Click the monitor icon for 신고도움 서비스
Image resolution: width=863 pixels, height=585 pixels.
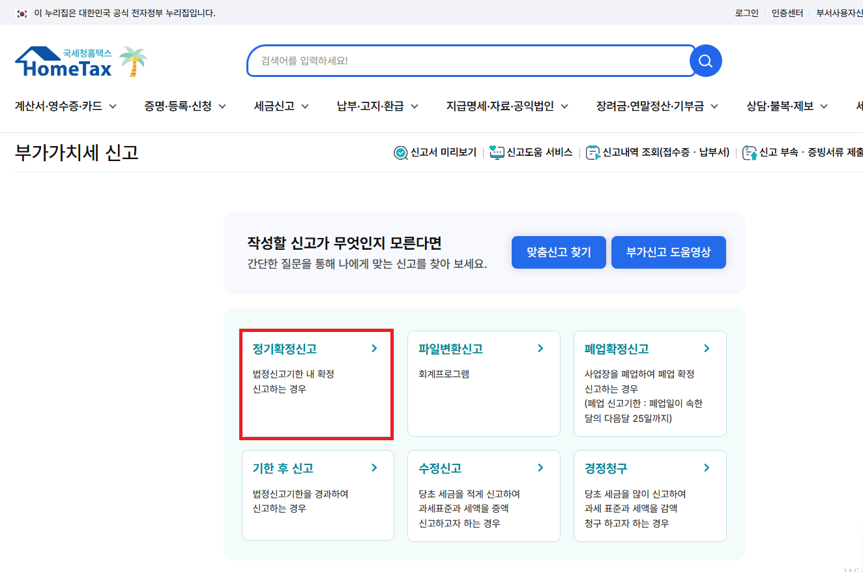[x=496, y=152]
